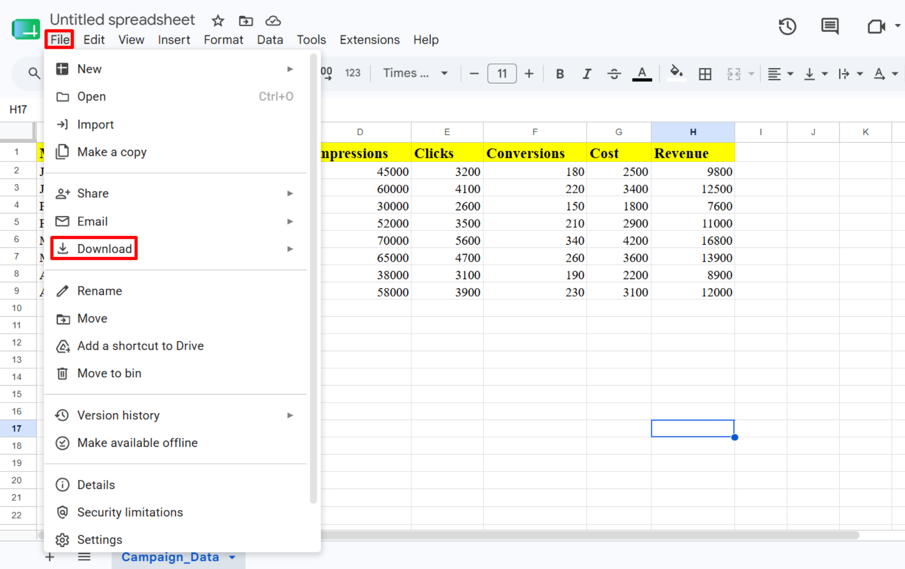Screen dimensions: 905x569
Task: Open the File menu
Action: pyautogui.click(x=60, y=40)
